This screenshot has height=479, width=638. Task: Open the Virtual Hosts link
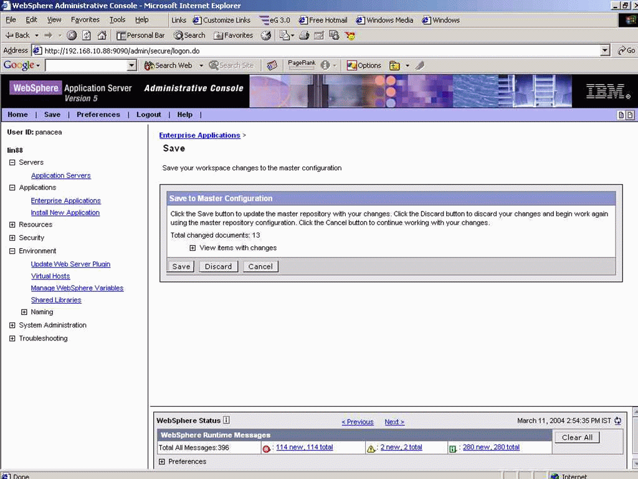coord(50,276)
